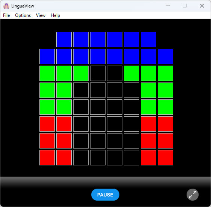The height and width of the screenshot is (207, 211).
Task: Close the LinguaView window
Action: point(202,6)
